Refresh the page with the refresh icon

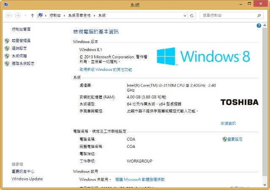click(x=192, y=16)
